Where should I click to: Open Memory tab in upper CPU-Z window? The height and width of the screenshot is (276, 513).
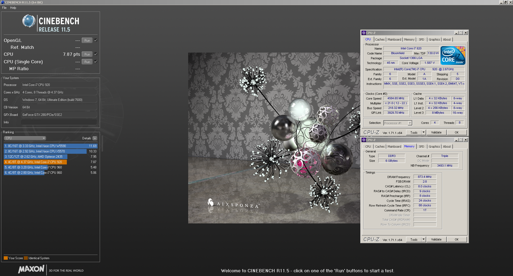(409, 40)
